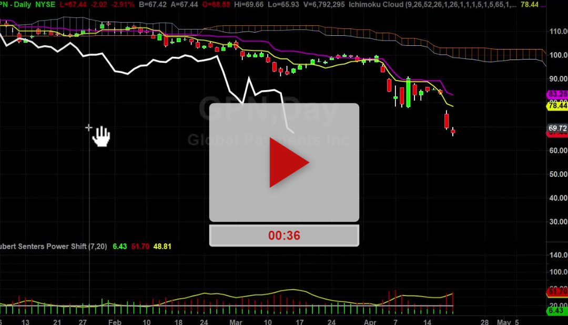Click the 00:36 video duration counter
The width and height of the screenshot is (568, 325).
tap(283, 235)
